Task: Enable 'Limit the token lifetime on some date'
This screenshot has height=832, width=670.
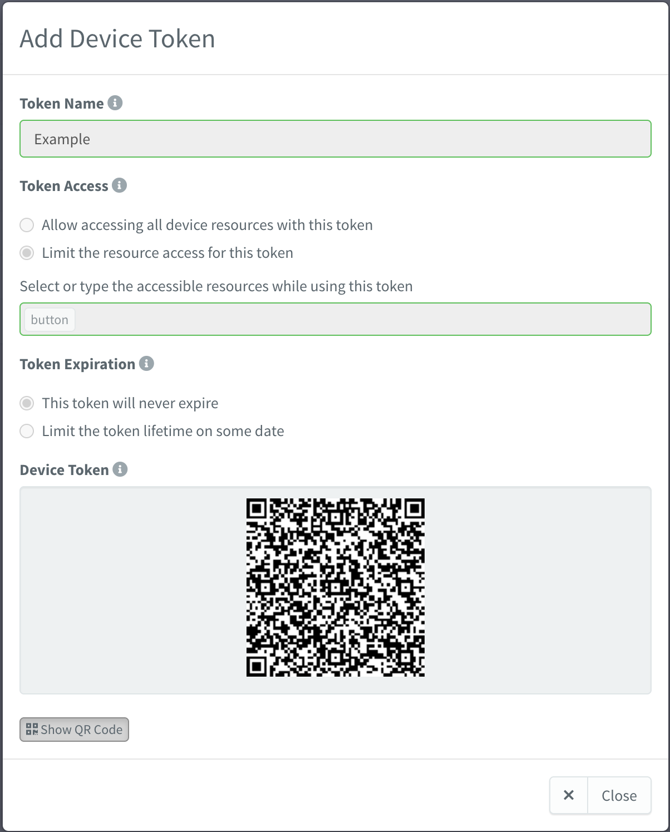Action: (27, 431)
